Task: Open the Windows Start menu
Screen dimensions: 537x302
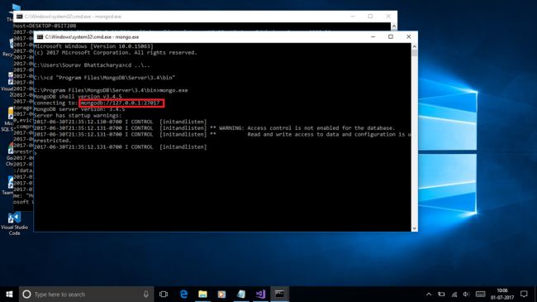Action: (x=9, y=294)
